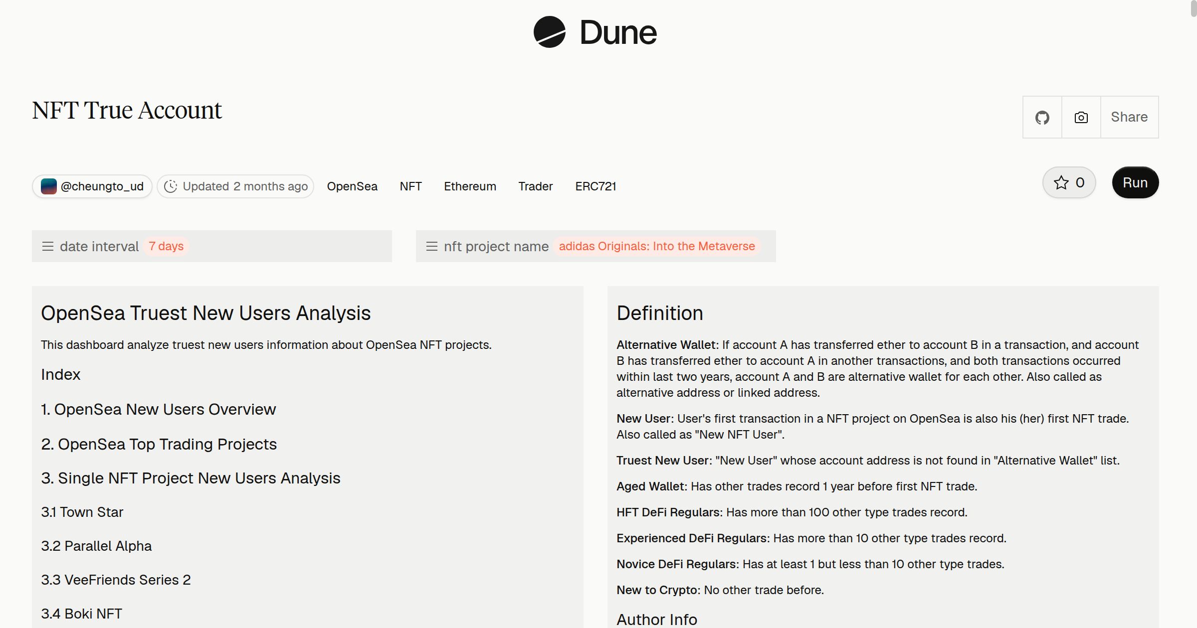Click the 'NFT True Account' dashboard title

click(127, 110)
